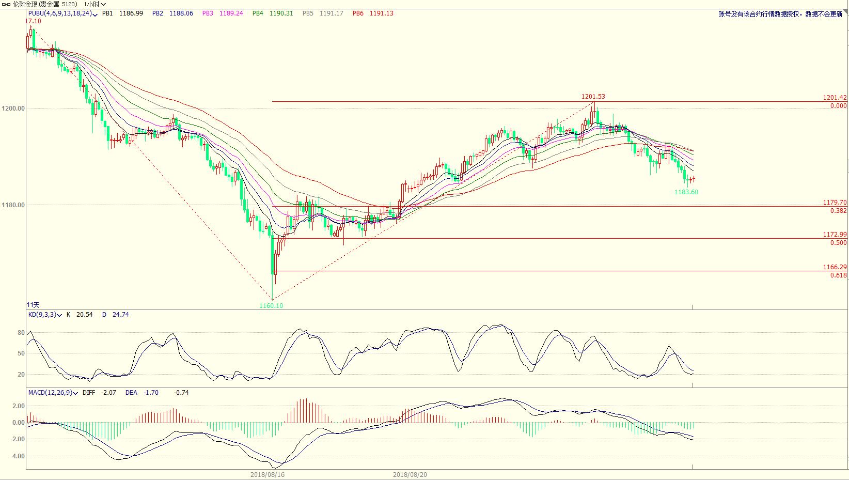This screenshot has height=480, width=849.
Task: Click the MACD axis label -4.00
Action: [17, 456]
